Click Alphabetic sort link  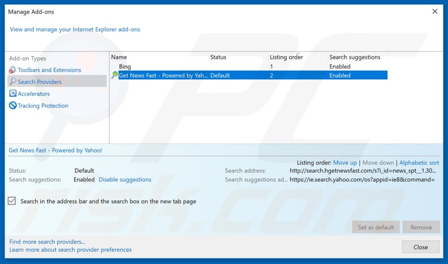click(419, 163)
